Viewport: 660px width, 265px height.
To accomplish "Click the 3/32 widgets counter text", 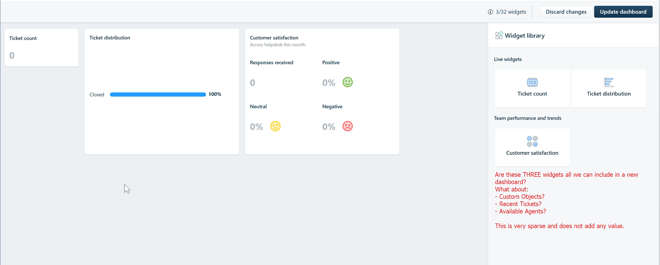I will [x=511, y=12].
